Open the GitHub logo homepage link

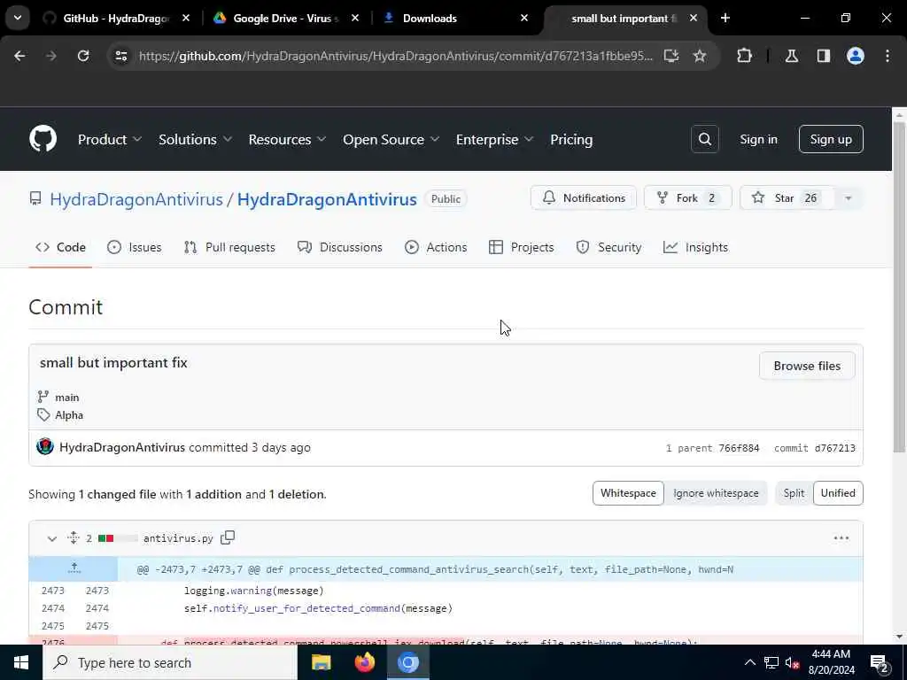pos(43,139)
